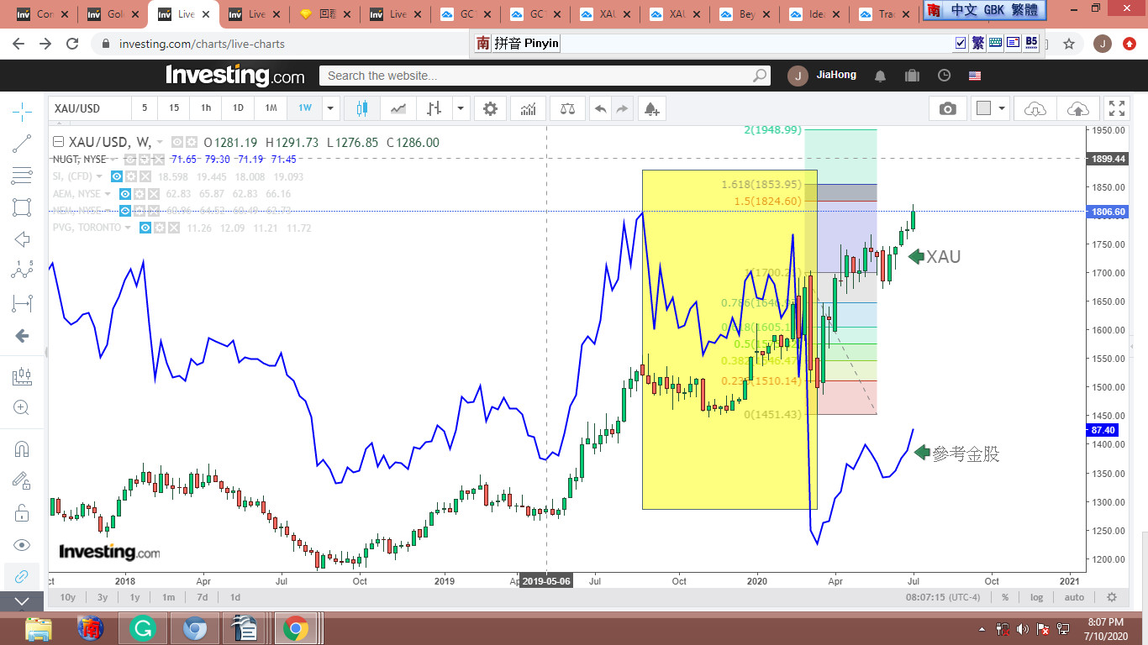
Task: Enter fullscreen chart mode
Action: coord(1116,108)
